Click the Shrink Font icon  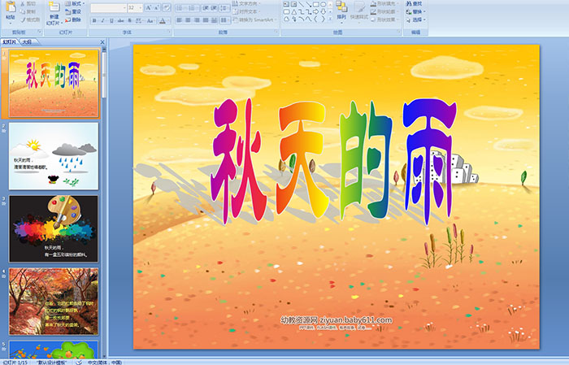(157, 7)
